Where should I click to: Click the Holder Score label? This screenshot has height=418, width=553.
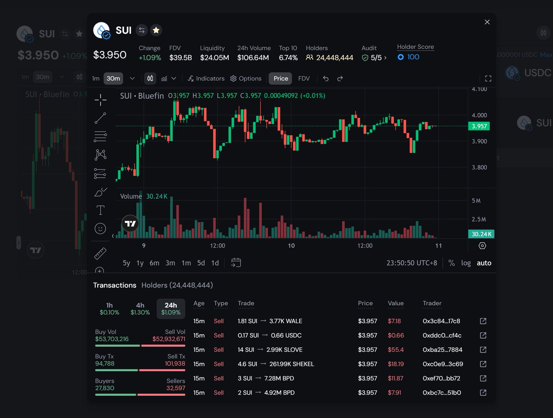point(415,47)
